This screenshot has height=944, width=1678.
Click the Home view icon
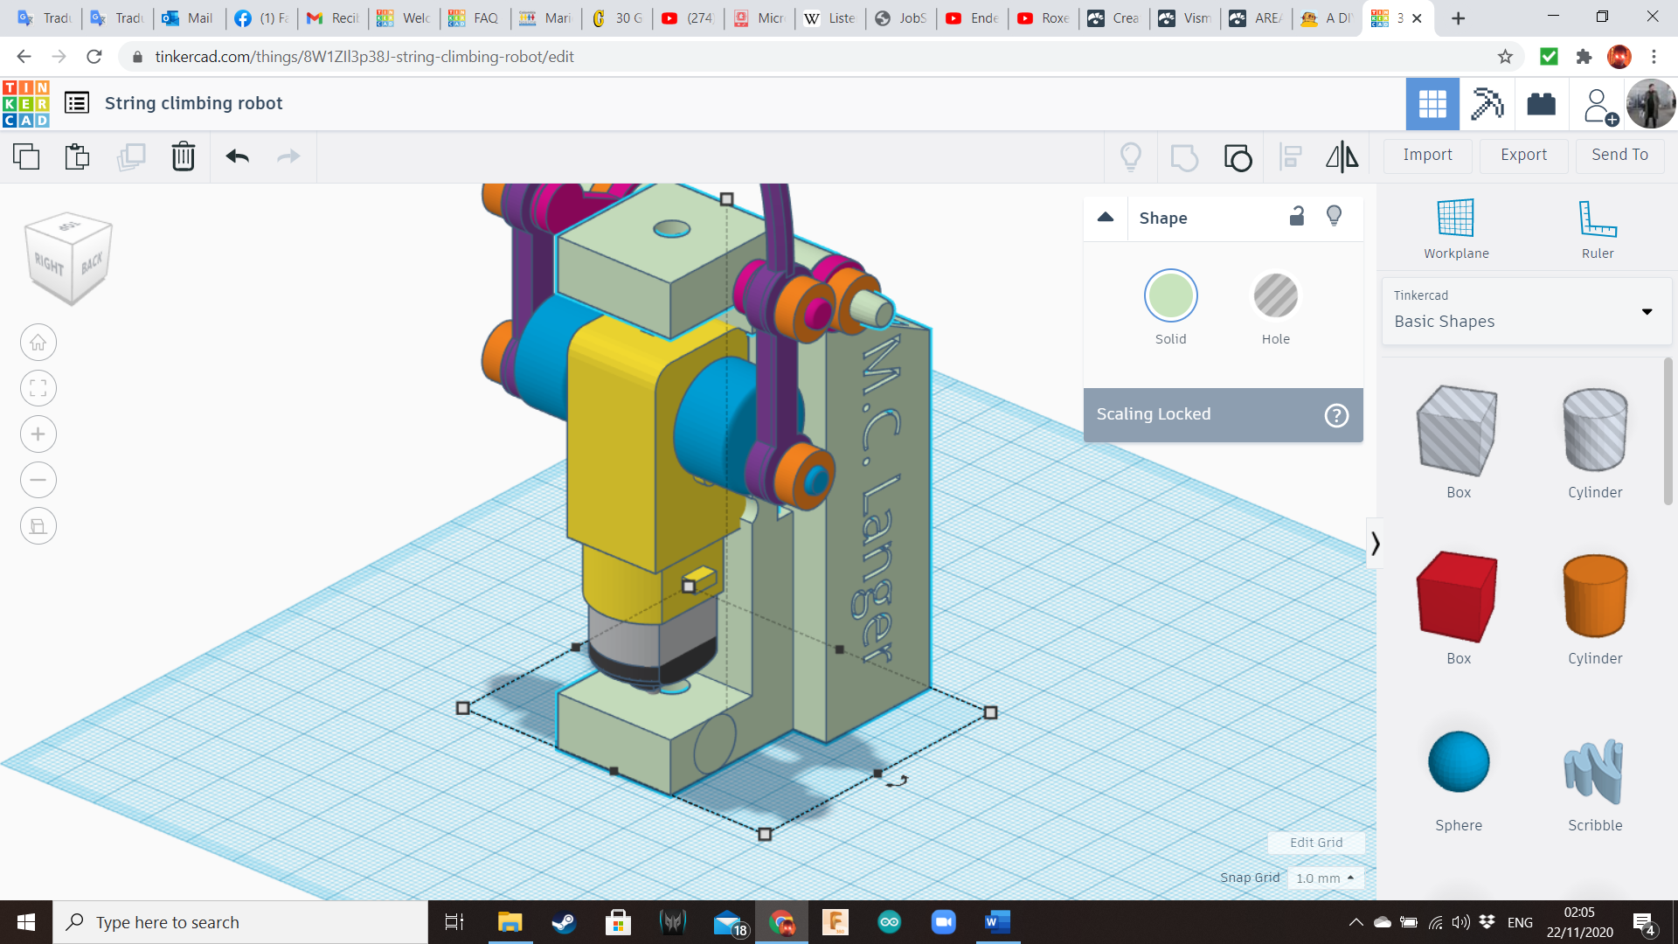[38, 343]
